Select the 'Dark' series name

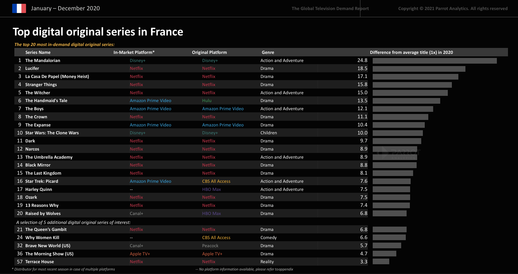[30, 141]
